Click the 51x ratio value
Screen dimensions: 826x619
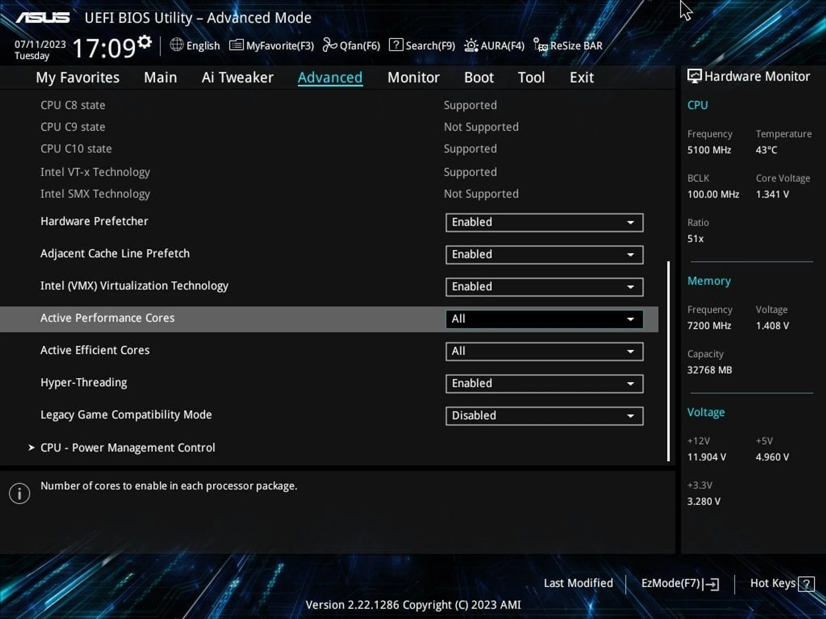click(x=695, y=239)
